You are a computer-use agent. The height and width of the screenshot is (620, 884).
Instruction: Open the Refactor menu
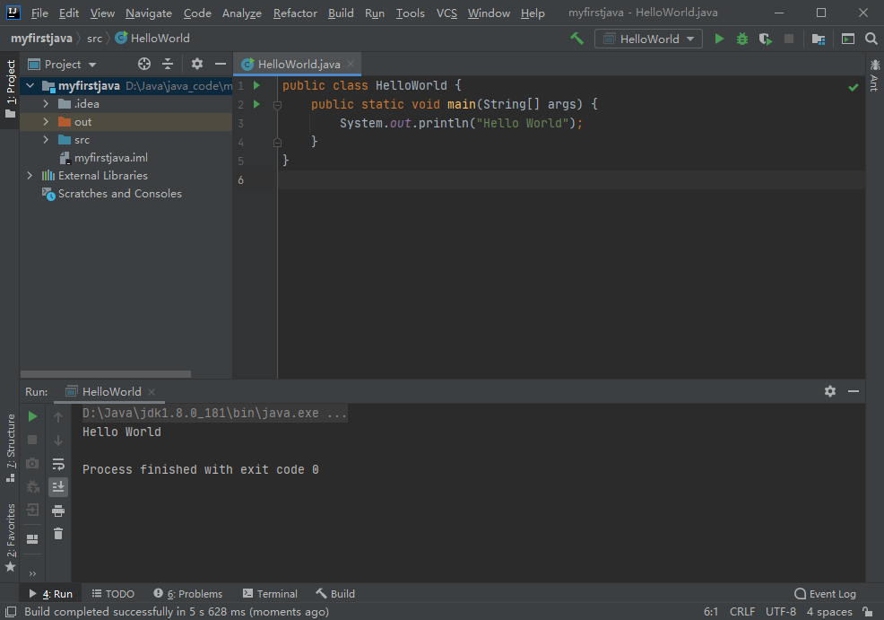tap(295, 13)
